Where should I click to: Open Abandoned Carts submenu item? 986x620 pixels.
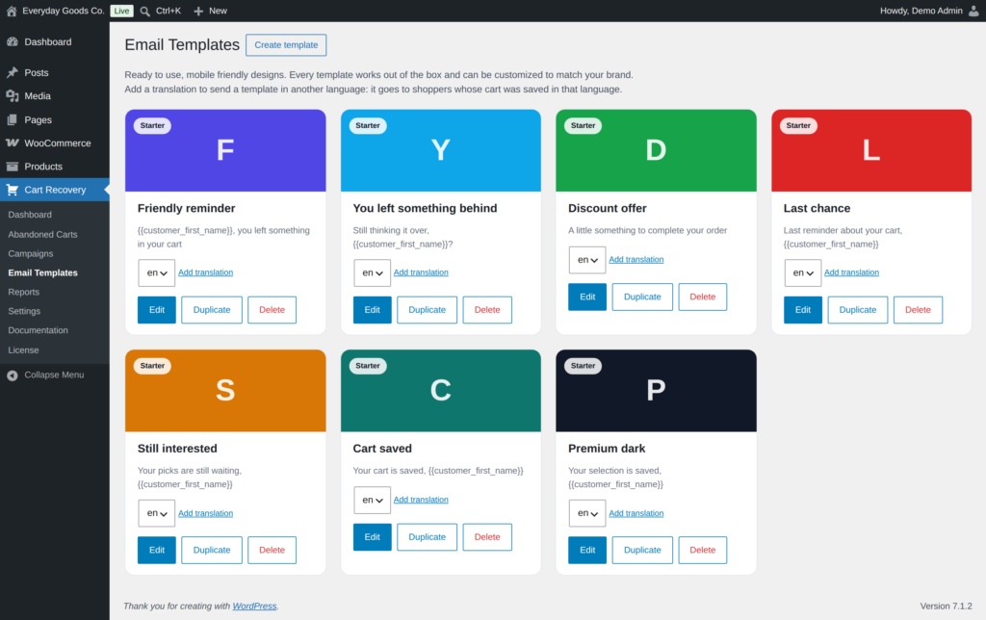coord(42,234)
